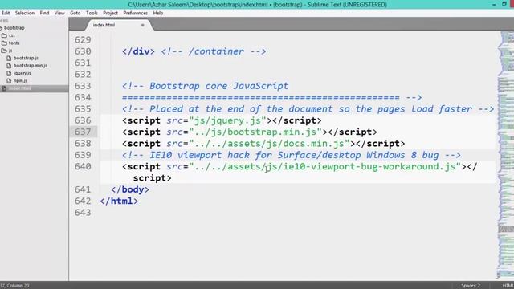Open the Tools menu
The width and height of the screenshot is (514, 289).
[92, 13]
